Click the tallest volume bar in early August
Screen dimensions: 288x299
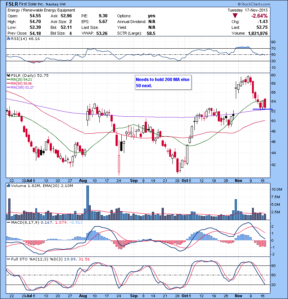coord(88,202)
